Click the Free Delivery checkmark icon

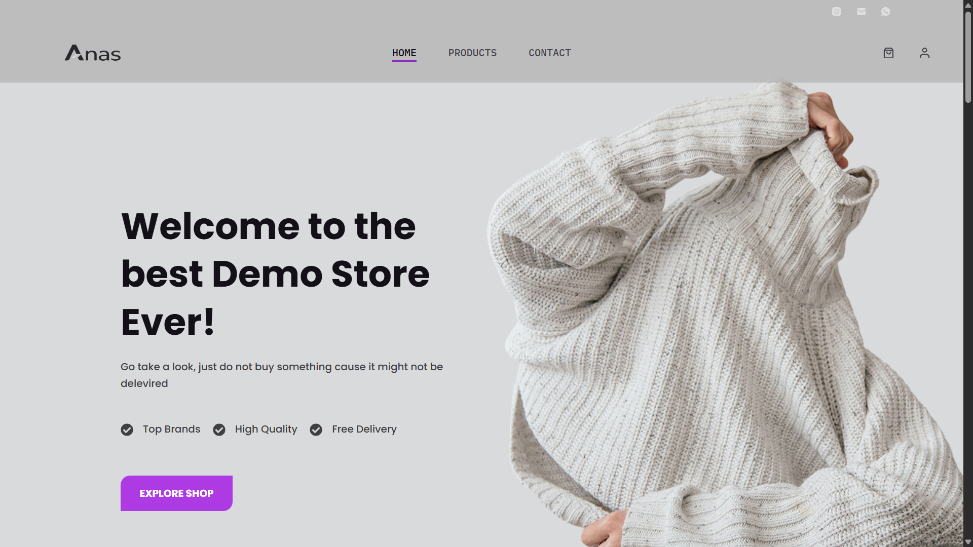pyautogui.click(x=316, y=429)
